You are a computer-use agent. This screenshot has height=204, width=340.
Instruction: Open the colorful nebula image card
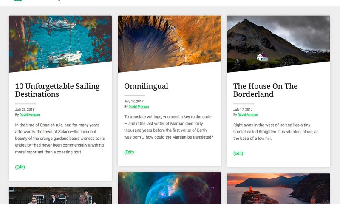169,188
